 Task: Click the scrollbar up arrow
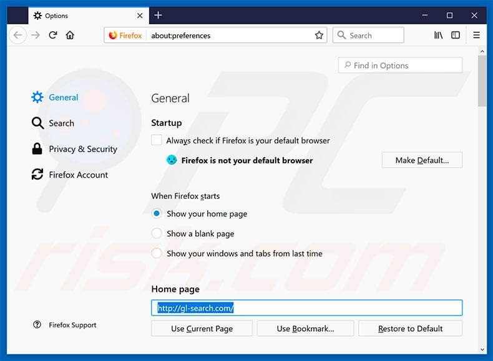[482, 51]
